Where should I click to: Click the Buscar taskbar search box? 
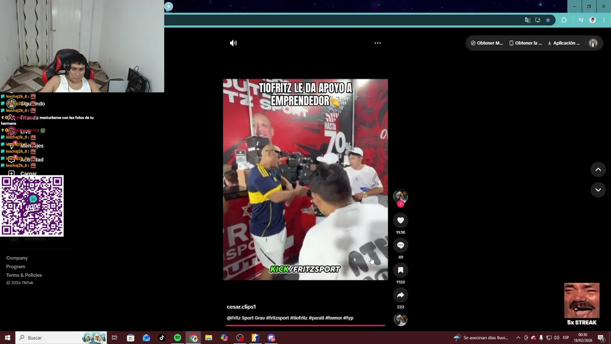coord(62,338)
